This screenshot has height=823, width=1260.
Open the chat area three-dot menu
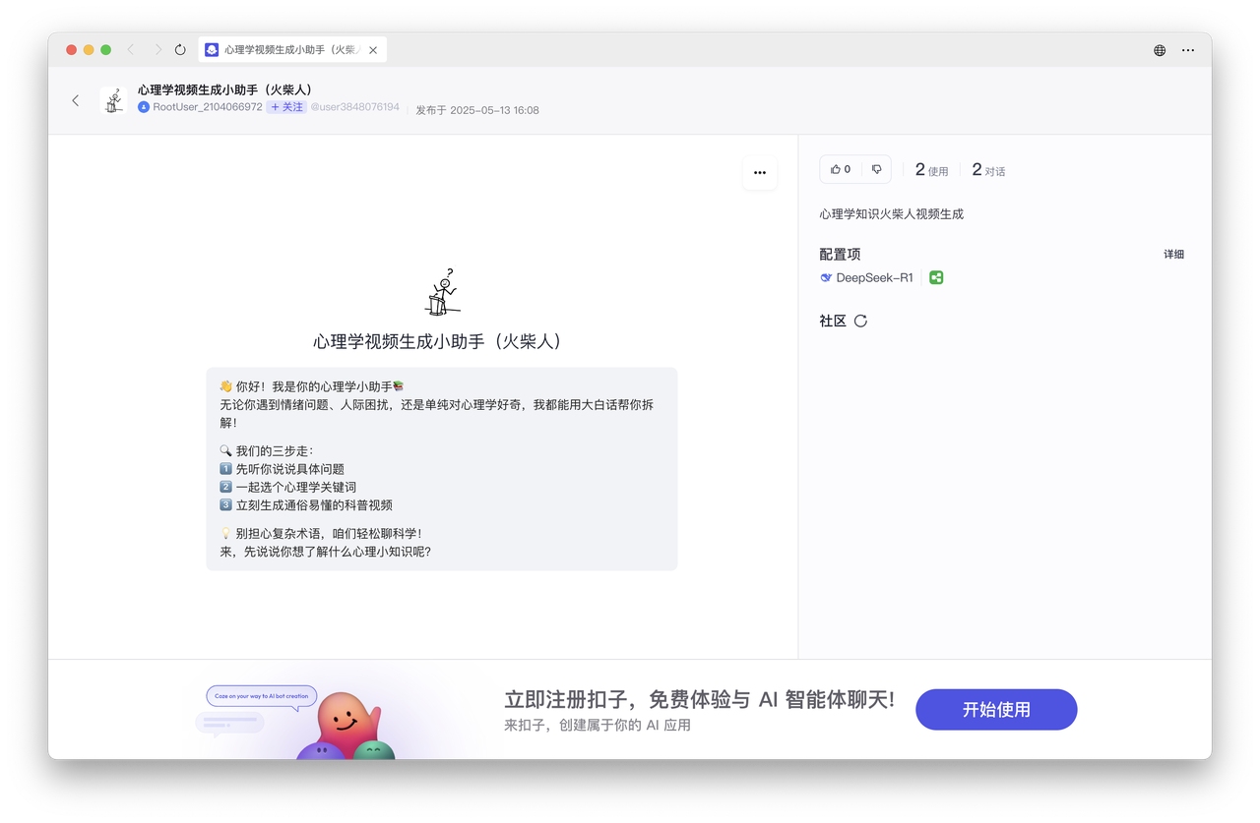[760, 172]
